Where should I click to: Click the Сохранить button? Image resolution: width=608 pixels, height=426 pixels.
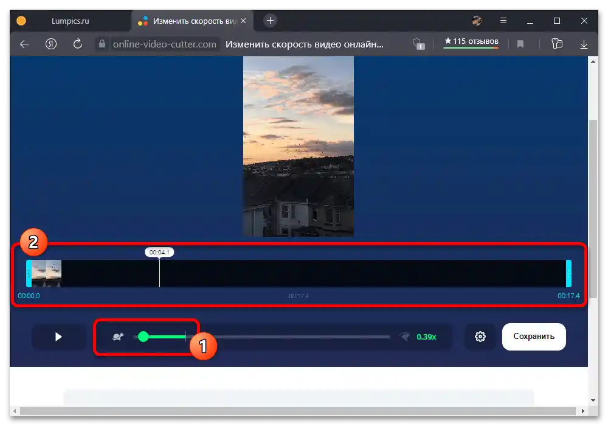click(x=534, y=337)
